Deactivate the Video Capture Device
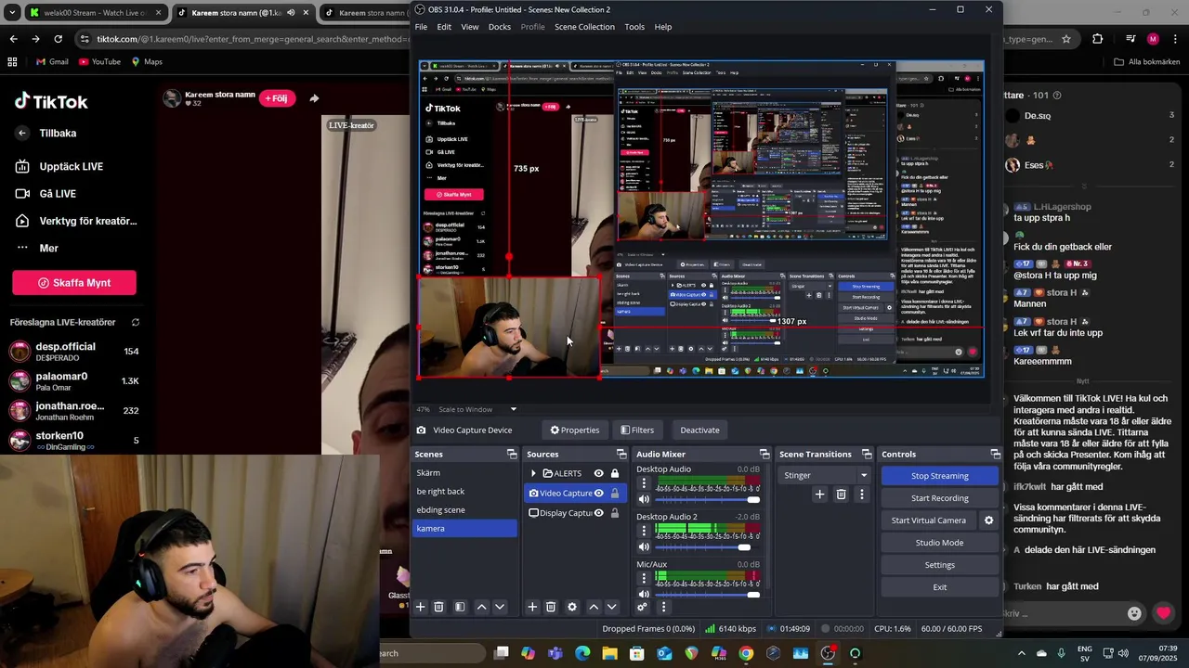The width and height of the screenshot is (1189, 668). [699, 430]
